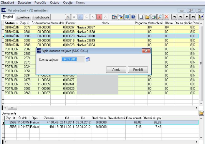Jump to last record arrow button
The width and height of the screenshot is (205, 144).
click(193, 17)
